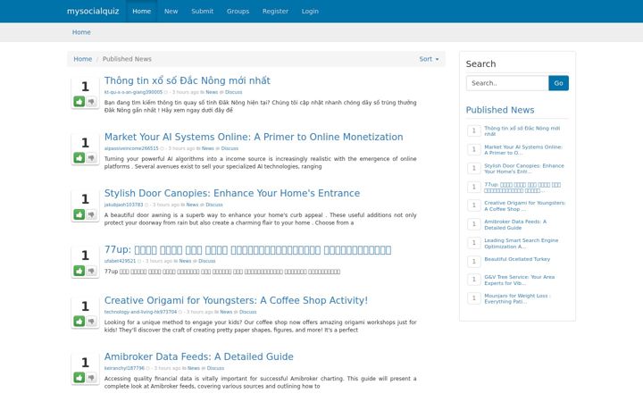Click the Home link in the gray sub-header
The image size is (643, 402).
[81, 32]
